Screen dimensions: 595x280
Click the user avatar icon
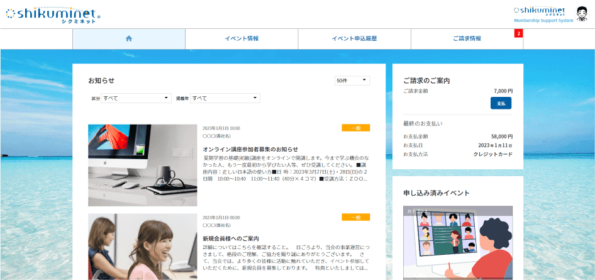point(581,14)
